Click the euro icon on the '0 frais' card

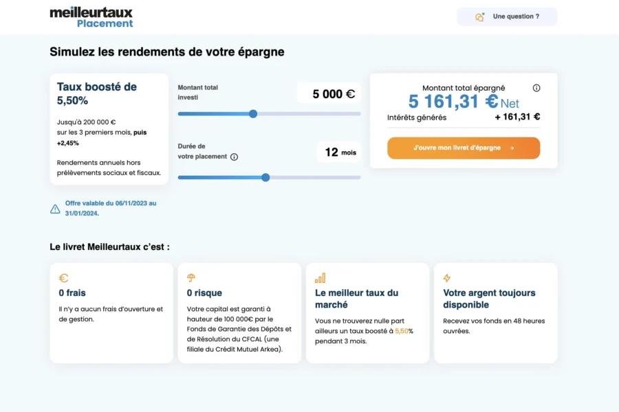point(63,278)
